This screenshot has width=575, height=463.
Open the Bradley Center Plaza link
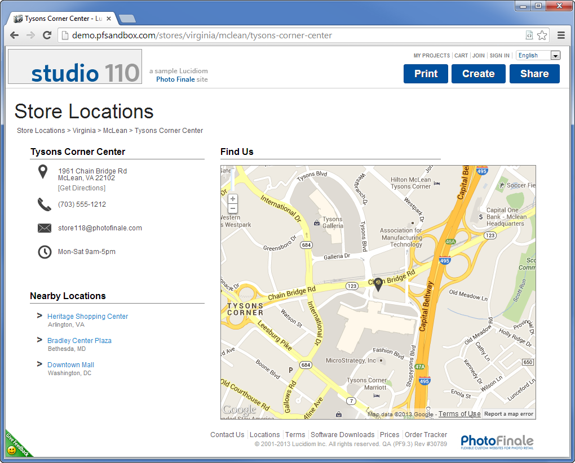click(x=79, y=341)
